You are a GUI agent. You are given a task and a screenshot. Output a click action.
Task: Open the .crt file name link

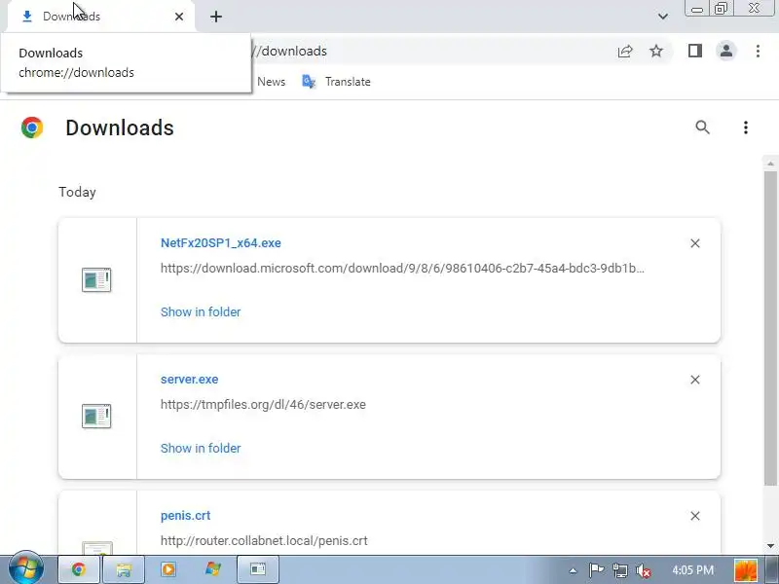pos(185,516)
